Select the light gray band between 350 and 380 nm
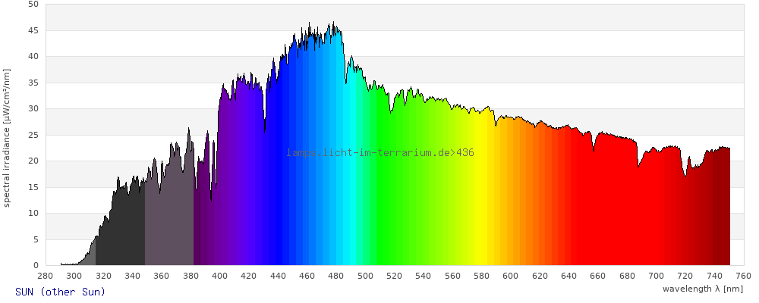759x303 pixels. (168, 220)
